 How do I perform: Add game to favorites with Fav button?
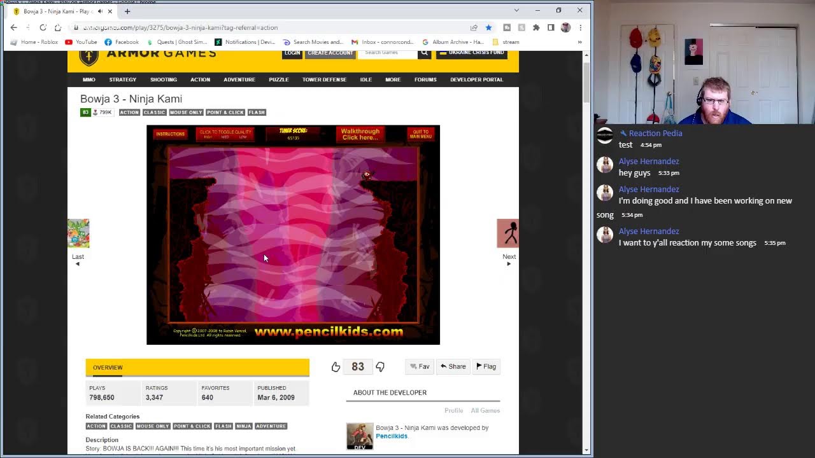(420, 366)
